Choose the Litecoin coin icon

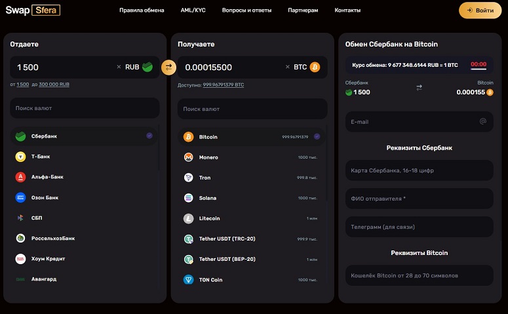pyautogui.click(x=189, y=218)
